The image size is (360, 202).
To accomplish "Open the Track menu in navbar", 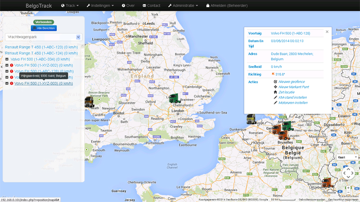I will 70,5.
